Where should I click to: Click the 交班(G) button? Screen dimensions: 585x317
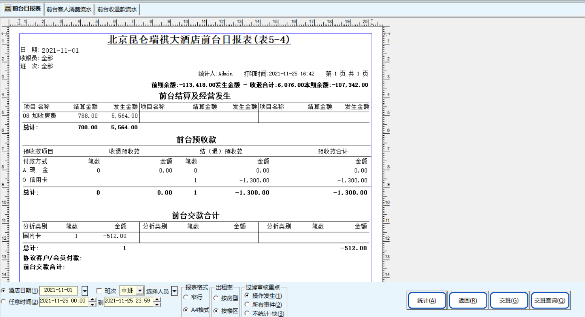click(509, 300)
